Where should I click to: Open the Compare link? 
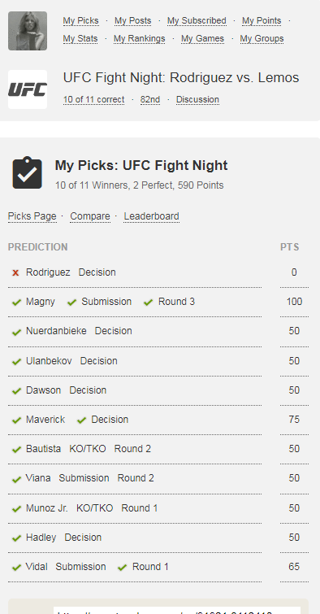point(90,216)
